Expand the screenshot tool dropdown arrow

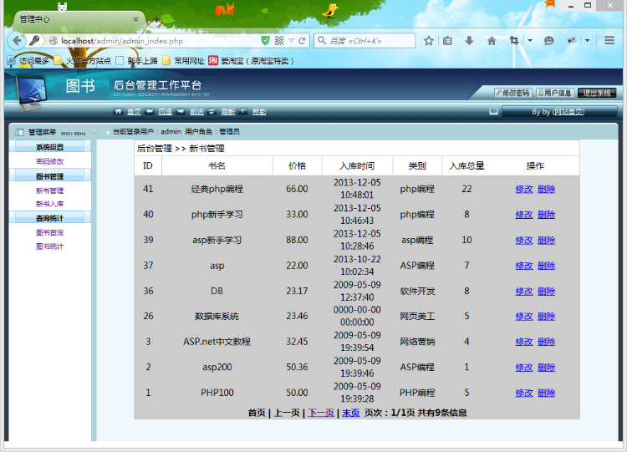click(530, 40)
